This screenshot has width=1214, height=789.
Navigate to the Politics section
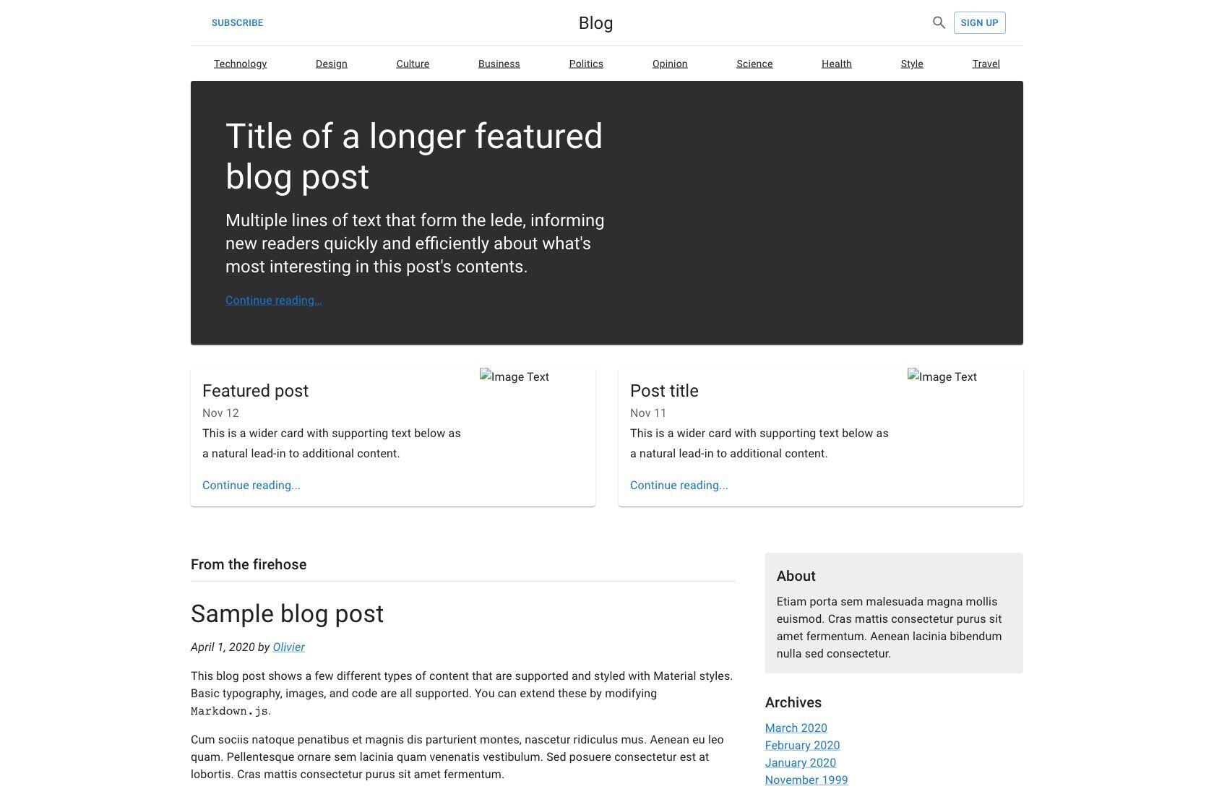(x=586, y=64)
